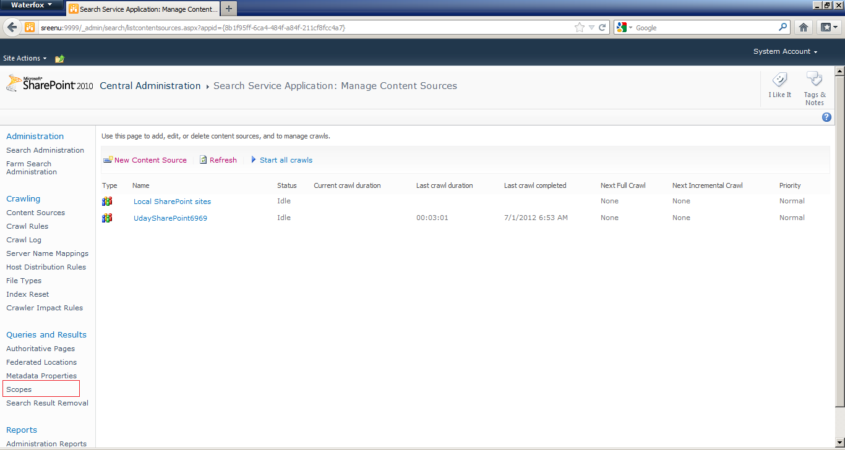Image resolution: width=845 pixels, height=450 pixels.
Task: Open a new browser tab
Action: tap(229, 9)
